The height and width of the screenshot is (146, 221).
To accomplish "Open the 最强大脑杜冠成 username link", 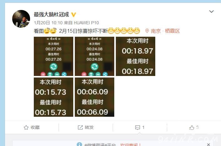I will [x=51, y=15].
